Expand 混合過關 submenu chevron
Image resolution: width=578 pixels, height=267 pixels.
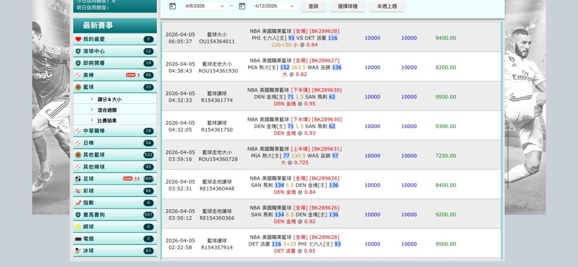[92, 110]
